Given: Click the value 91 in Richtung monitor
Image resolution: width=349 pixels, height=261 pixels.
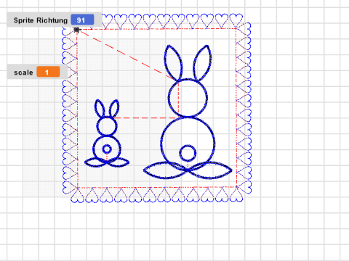Looking at the screenshot, I should [82, 20].
